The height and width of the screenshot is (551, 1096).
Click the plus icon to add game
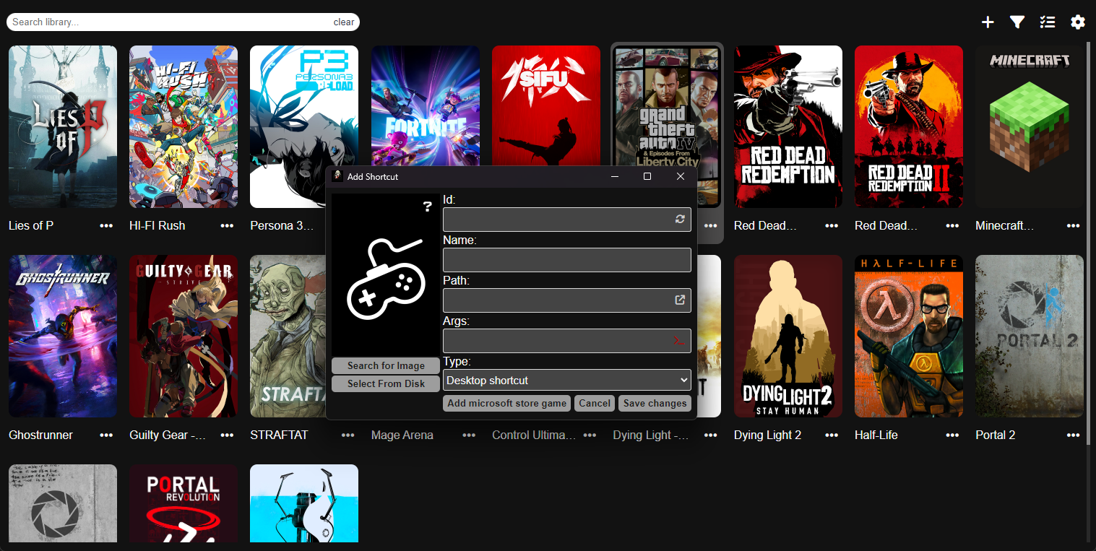988,22
